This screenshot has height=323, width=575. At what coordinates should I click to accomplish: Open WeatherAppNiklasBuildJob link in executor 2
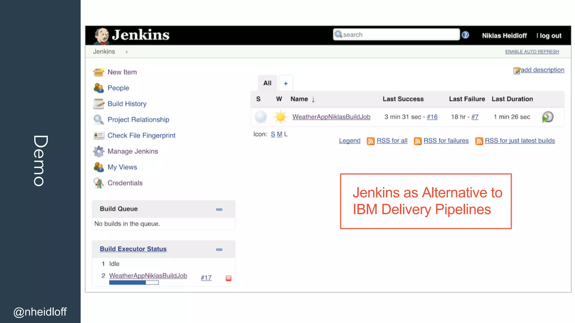[148, 276]
